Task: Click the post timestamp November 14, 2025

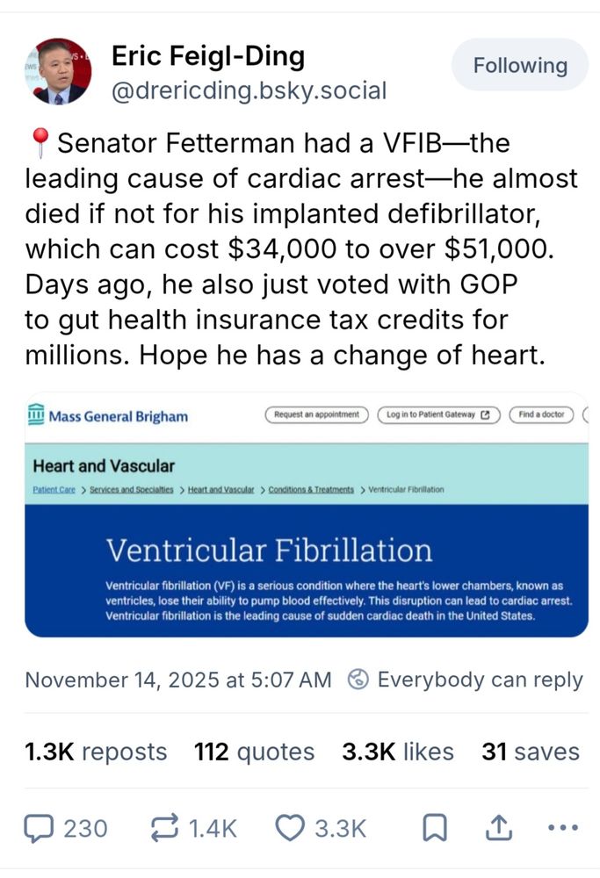Action: click(x=178, y=680)
